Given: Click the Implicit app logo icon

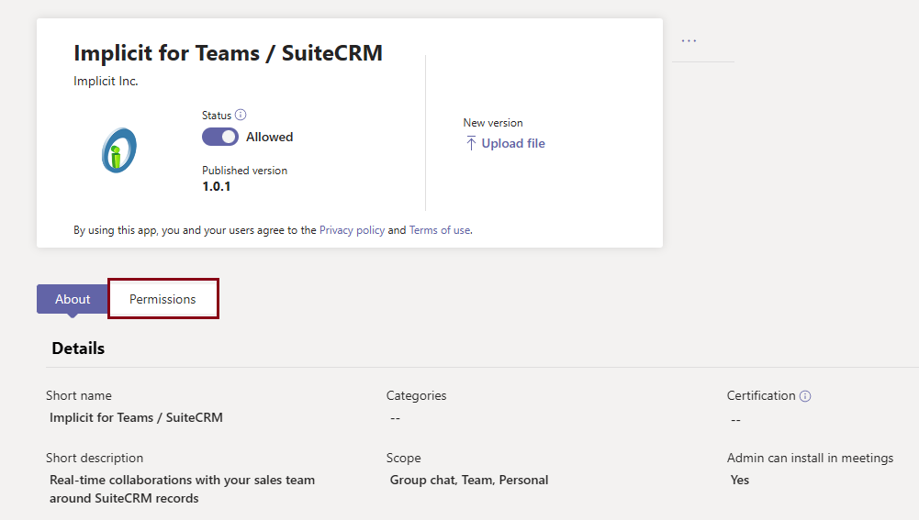Looking at the screenshot, I should point(118,150).
